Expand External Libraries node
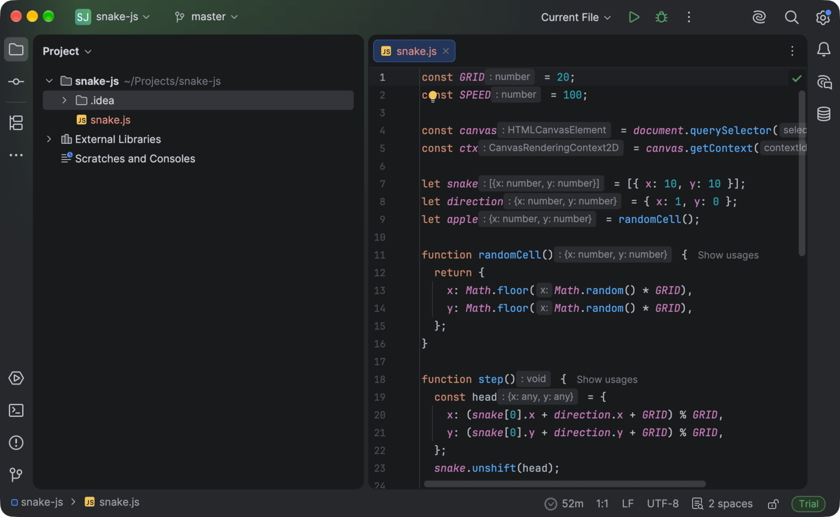This screenshot has width=840, height=517. point(49,139)
